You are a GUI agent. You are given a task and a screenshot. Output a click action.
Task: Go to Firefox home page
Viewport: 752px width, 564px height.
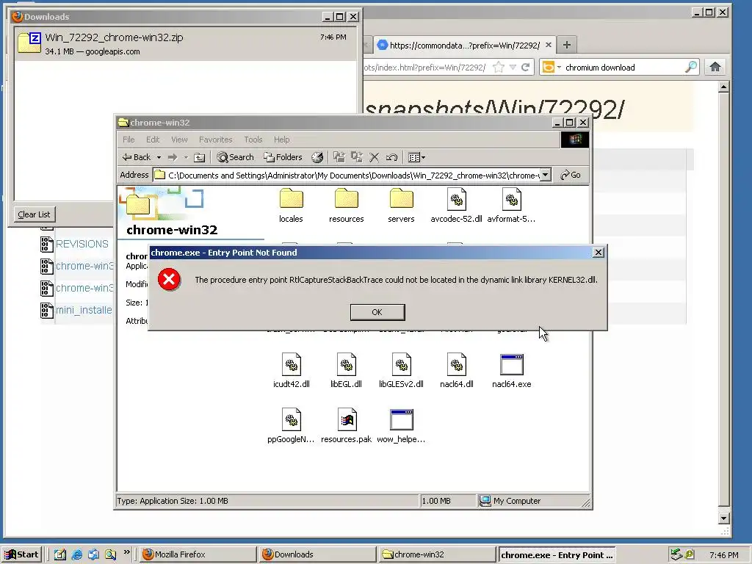[x=715, y=67]
